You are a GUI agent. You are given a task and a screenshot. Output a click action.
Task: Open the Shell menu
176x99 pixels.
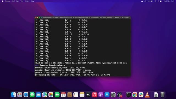click(x=13, y=1)
